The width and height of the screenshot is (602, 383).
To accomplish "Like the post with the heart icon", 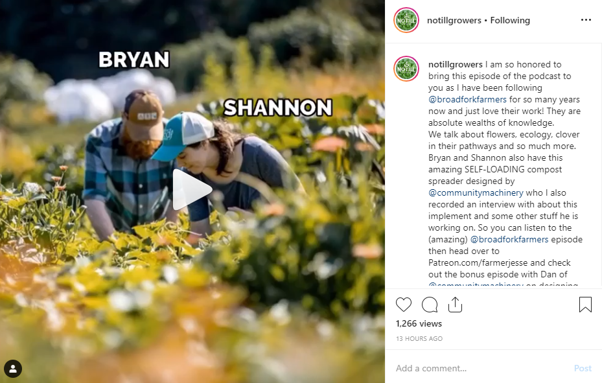I will (404, 305).
